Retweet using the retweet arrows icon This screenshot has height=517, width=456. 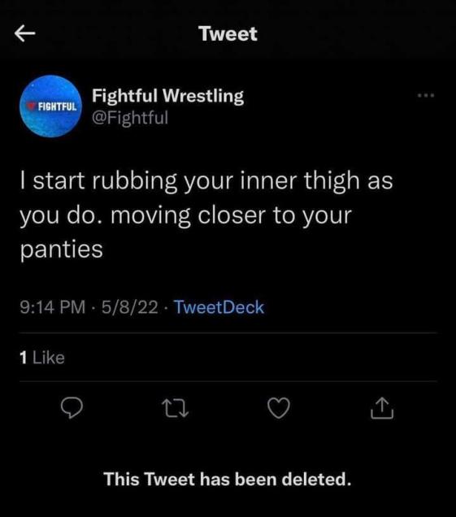(176, 408)
